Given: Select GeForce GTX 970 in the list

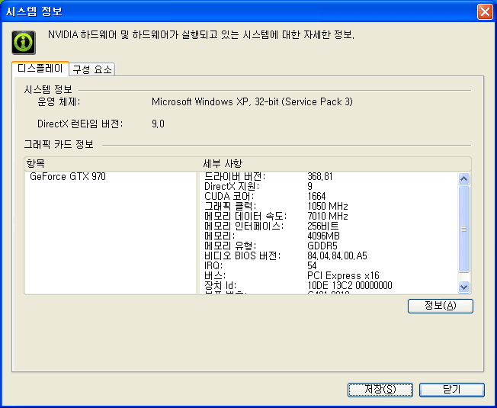Looking at the screenshot, I should point(68,177).
